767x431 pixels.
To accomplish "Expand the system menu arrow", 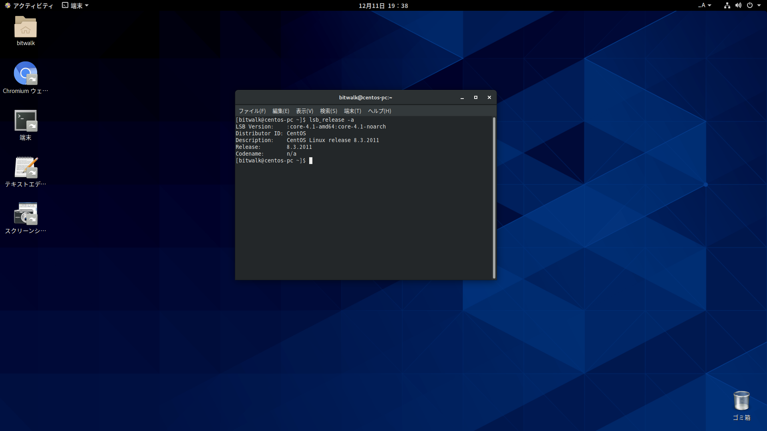I will click(759, 6).
